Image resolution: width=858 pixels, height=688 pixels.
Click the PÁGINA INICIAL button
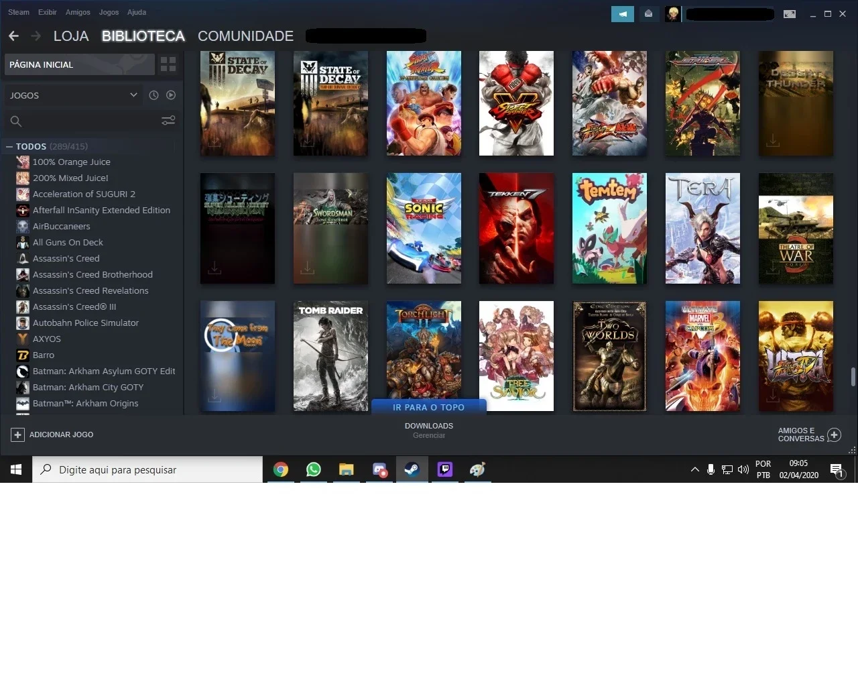point(80,64)
